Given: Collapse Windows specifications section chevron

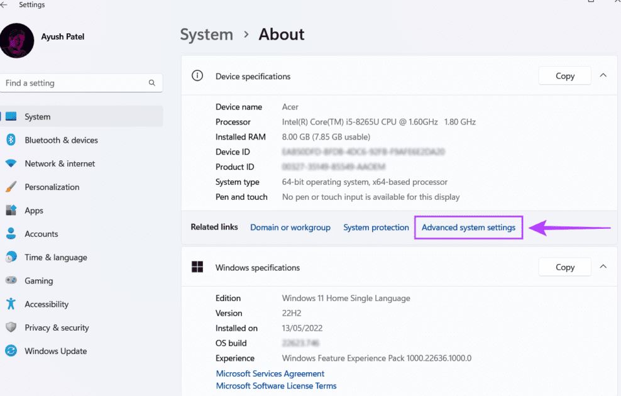Looking at the screenshot, I should 603,267.
